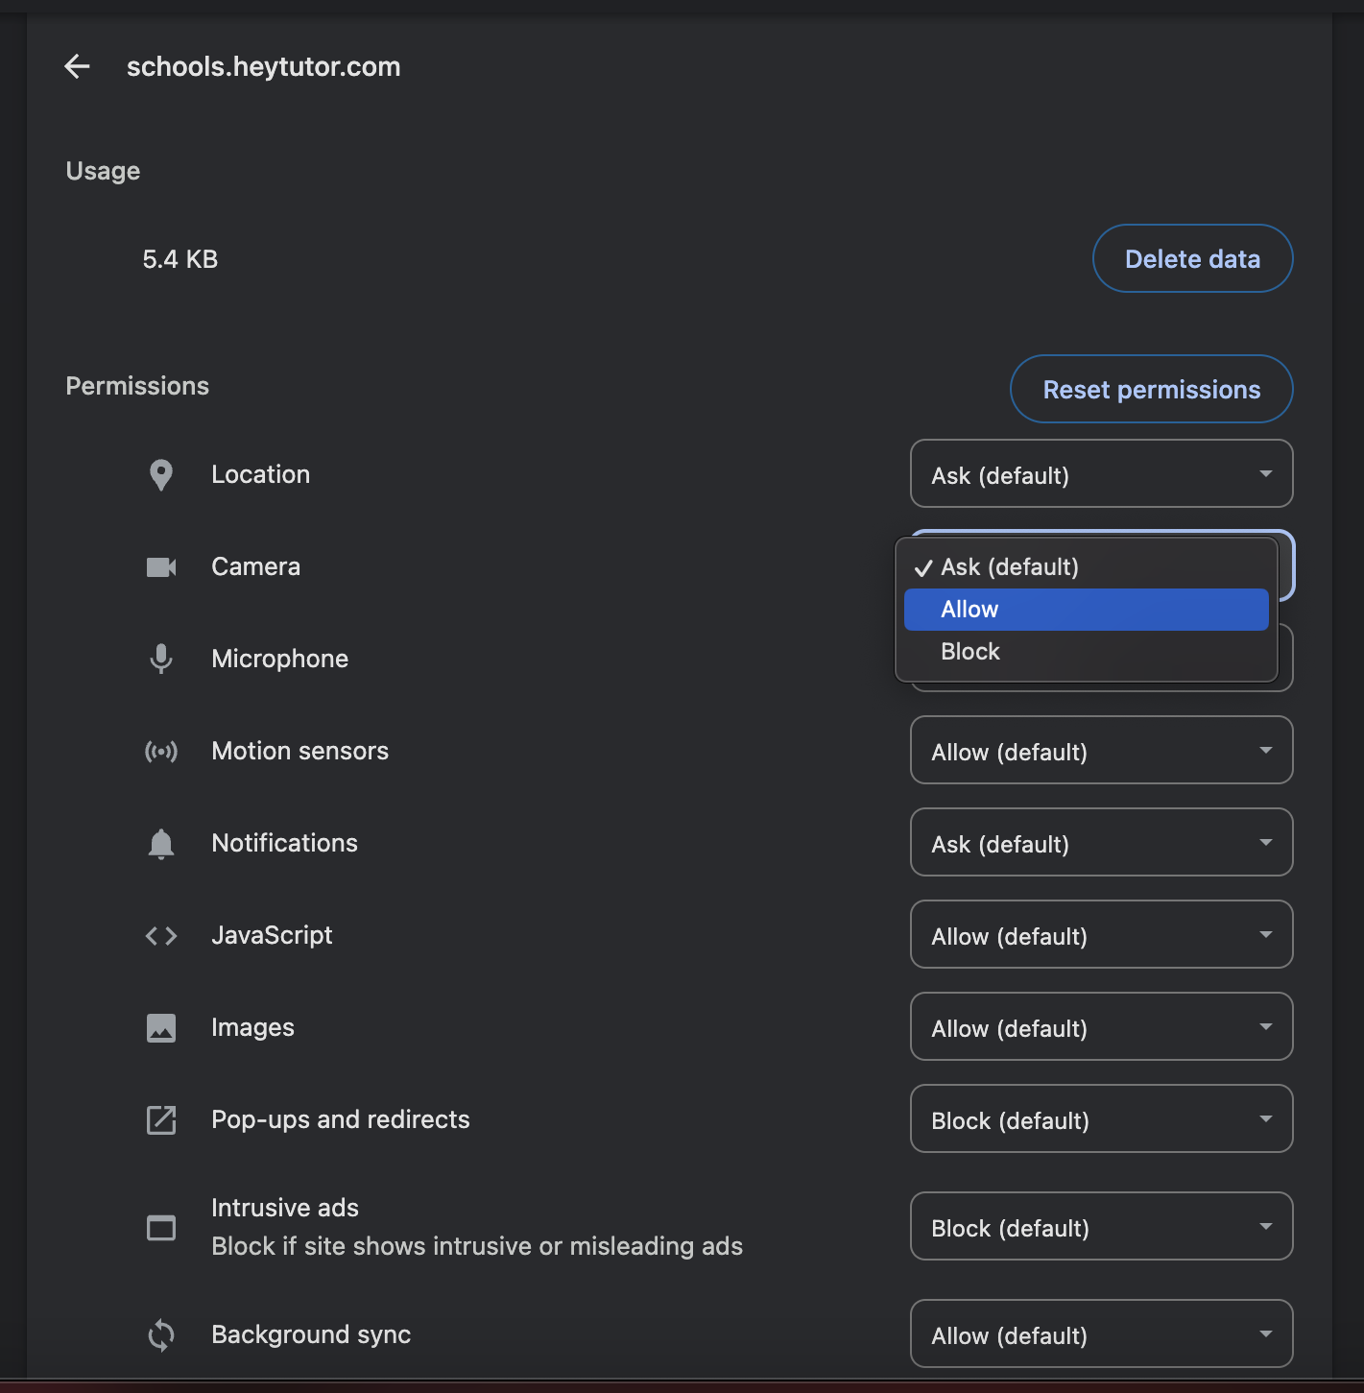The height and width of the screenshot is (1393, 1364).
Task: Click the Images label
Action: 252,1027
